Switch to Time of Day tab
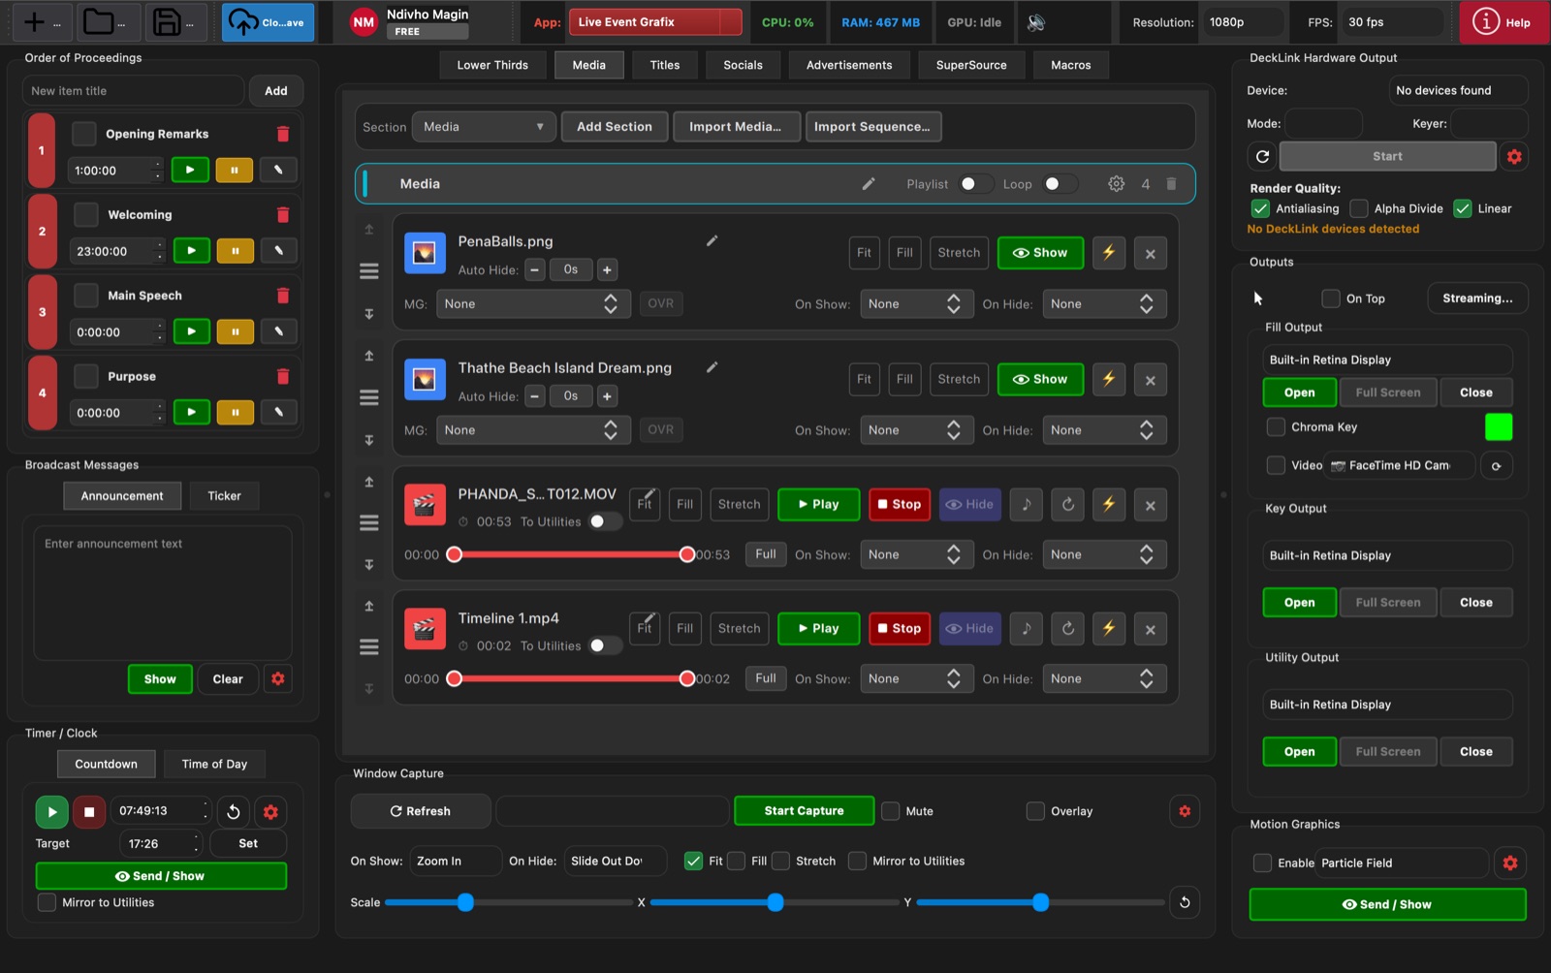The height and width of the screenshot is (973, 1551). tap(214, 764)
